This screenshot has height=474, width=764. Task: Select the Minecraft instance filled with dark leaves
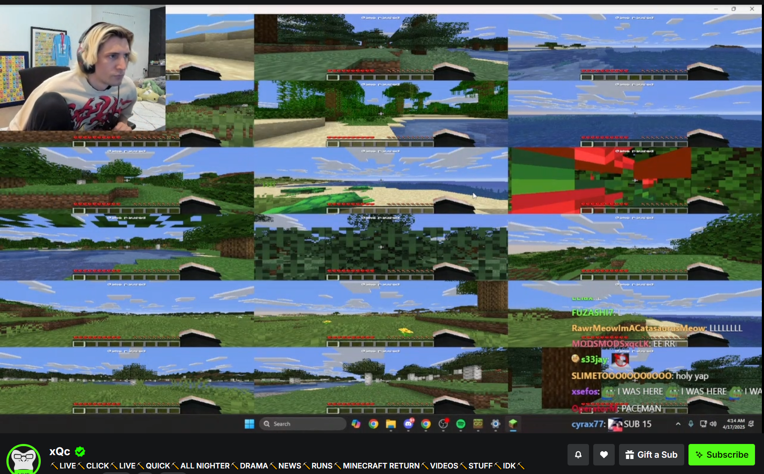pos(381,247)
